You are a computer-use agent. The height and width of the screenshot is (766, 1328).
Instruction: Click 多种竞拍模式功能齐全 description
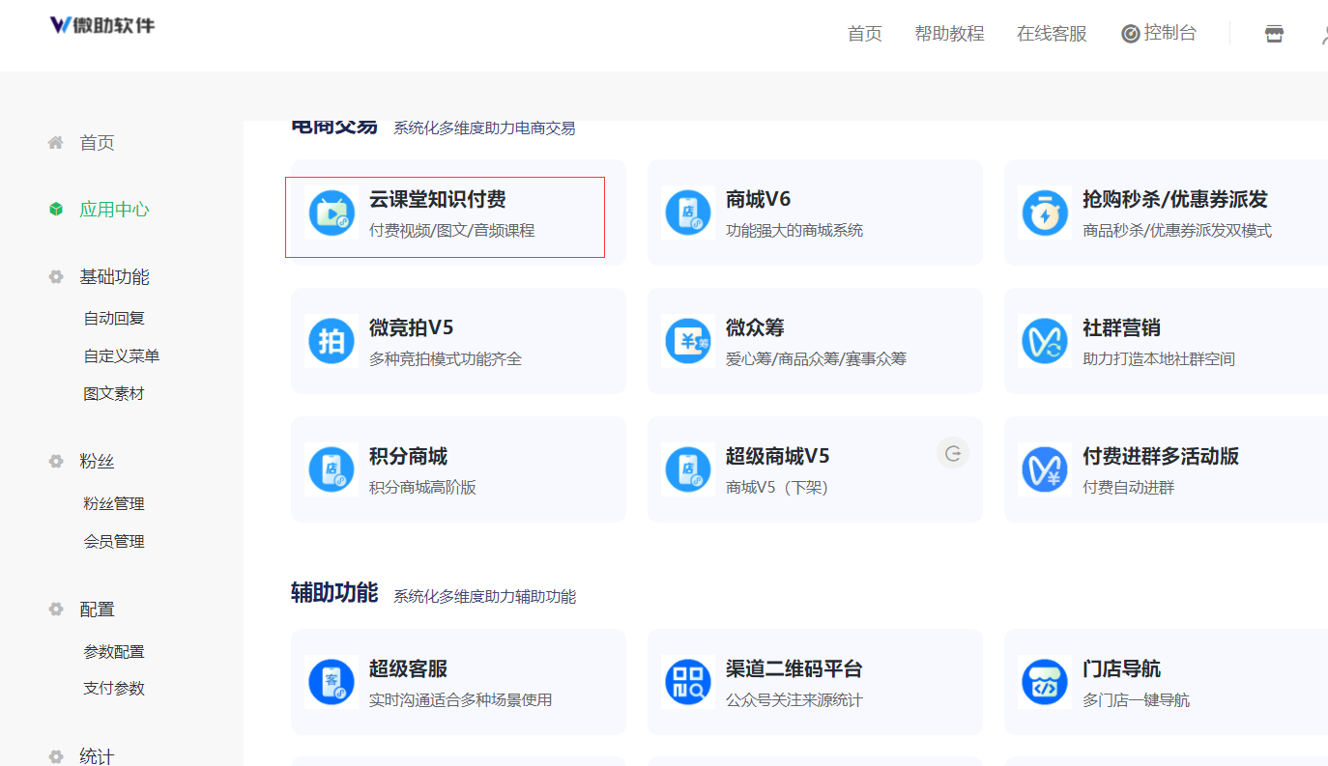pyautogui.click(x=445, y=359)
